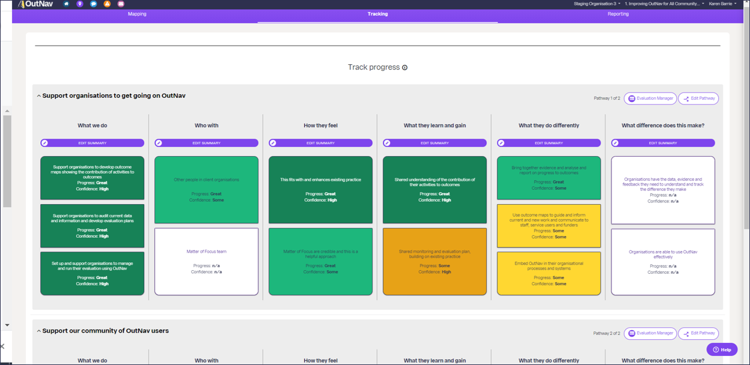Click the left panel scrollbar down arrow
Image resolution: width=750 pixels, height=365 pixels.
point(7,325)
